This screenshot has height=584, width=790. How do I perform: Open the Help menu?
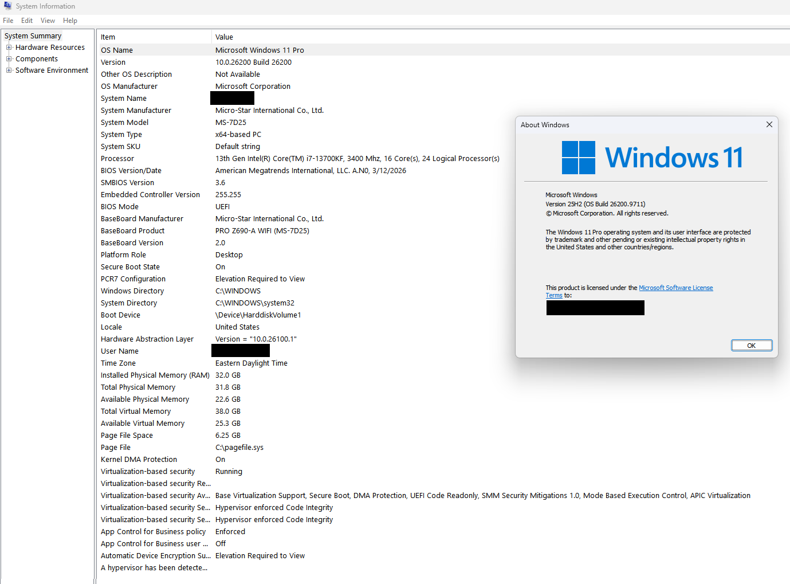[x=70, y=21]
